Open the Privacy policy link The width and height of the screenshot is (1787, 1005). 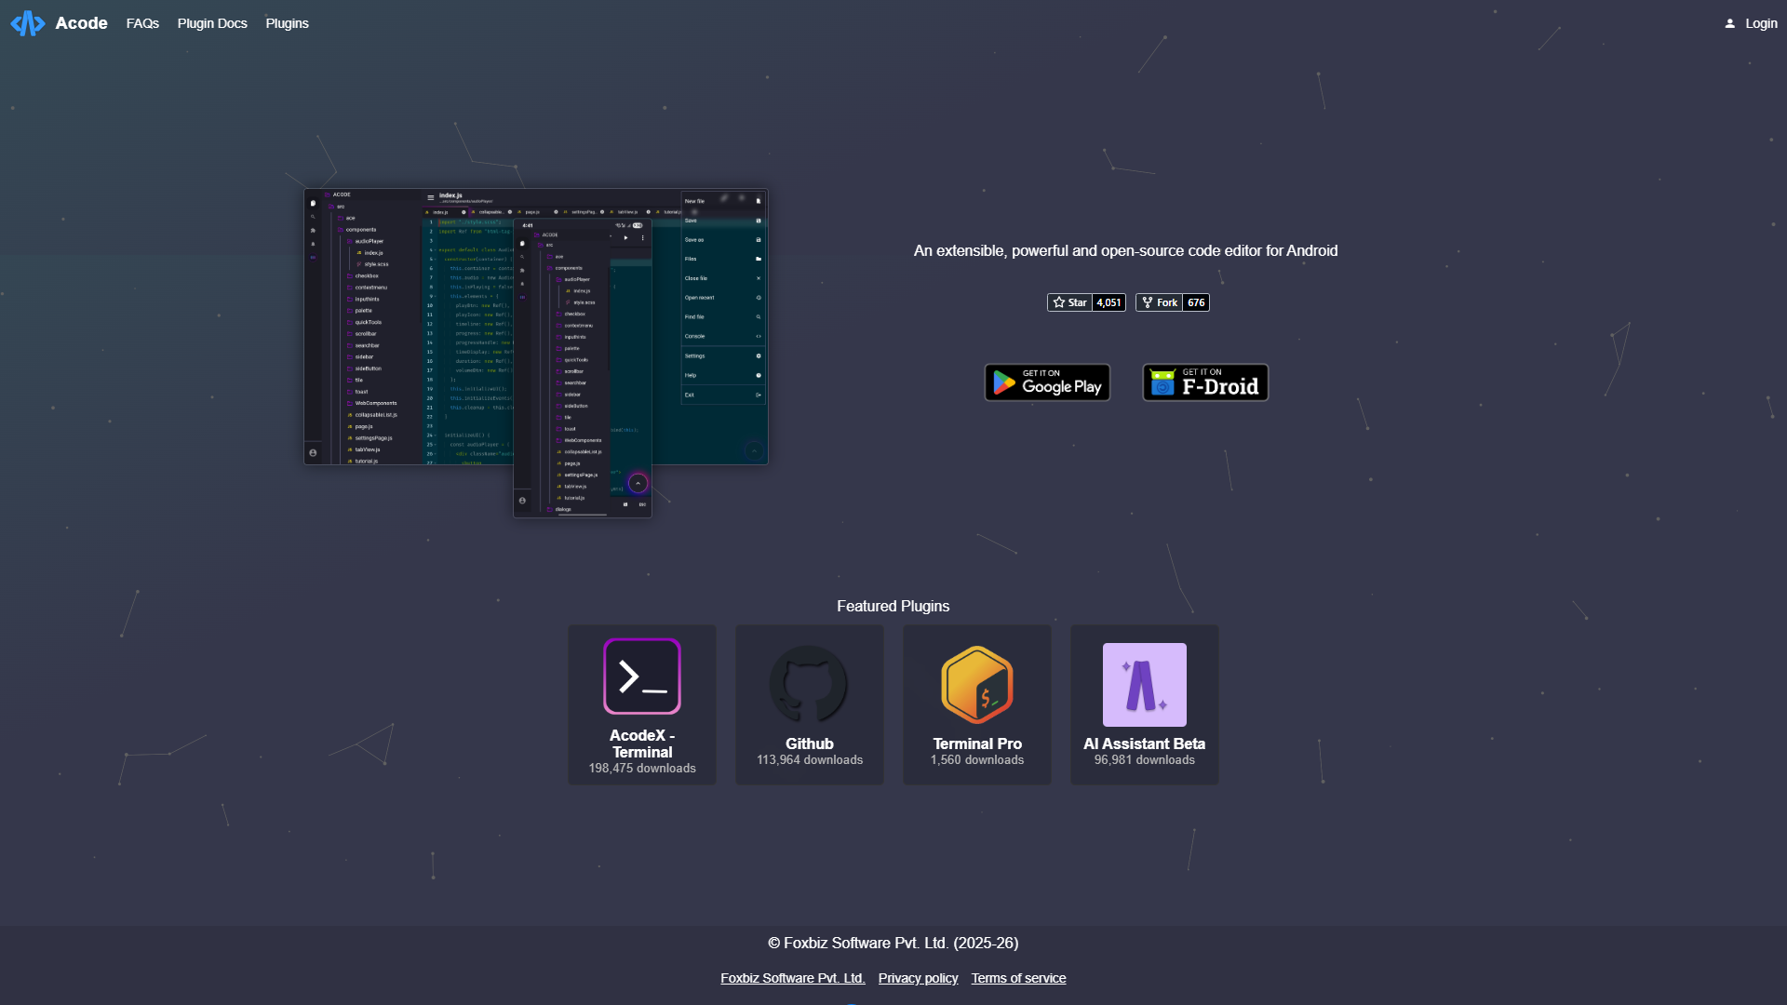918,978
